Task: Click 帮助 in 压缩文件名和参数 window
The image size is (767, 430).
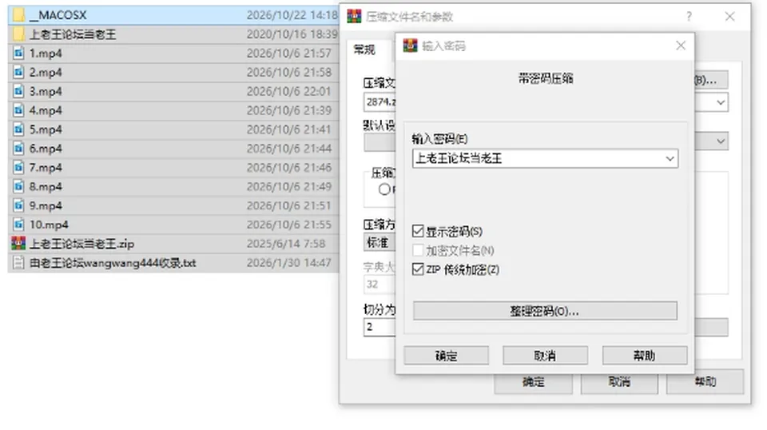Action: pyautogui.click(x=705, y=381)
